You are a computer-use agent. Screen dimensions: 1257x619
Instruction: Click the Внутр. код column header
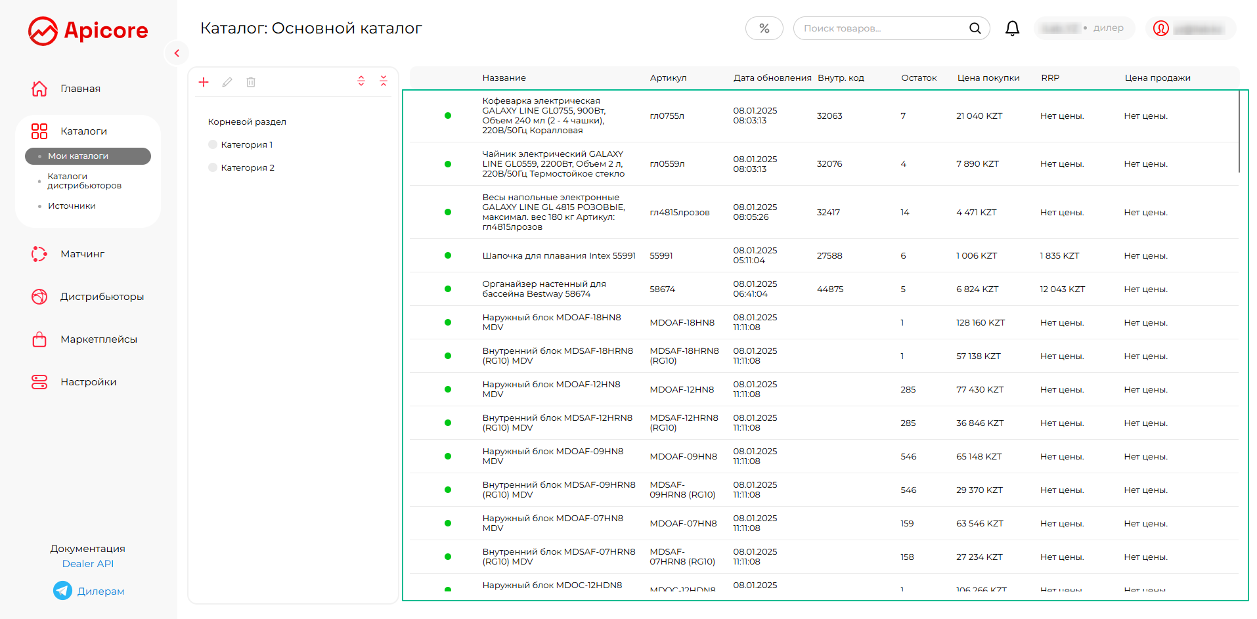[841, 78]
